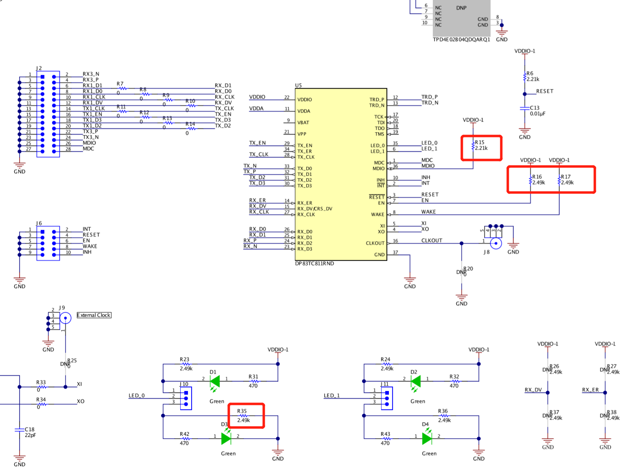
Task: Select the green LED D3 symbol
Action: [226, 439]
